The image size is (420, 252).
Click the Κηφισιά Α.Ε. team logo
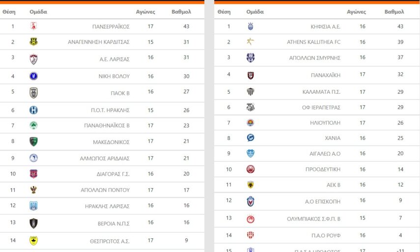coord(251,27)
